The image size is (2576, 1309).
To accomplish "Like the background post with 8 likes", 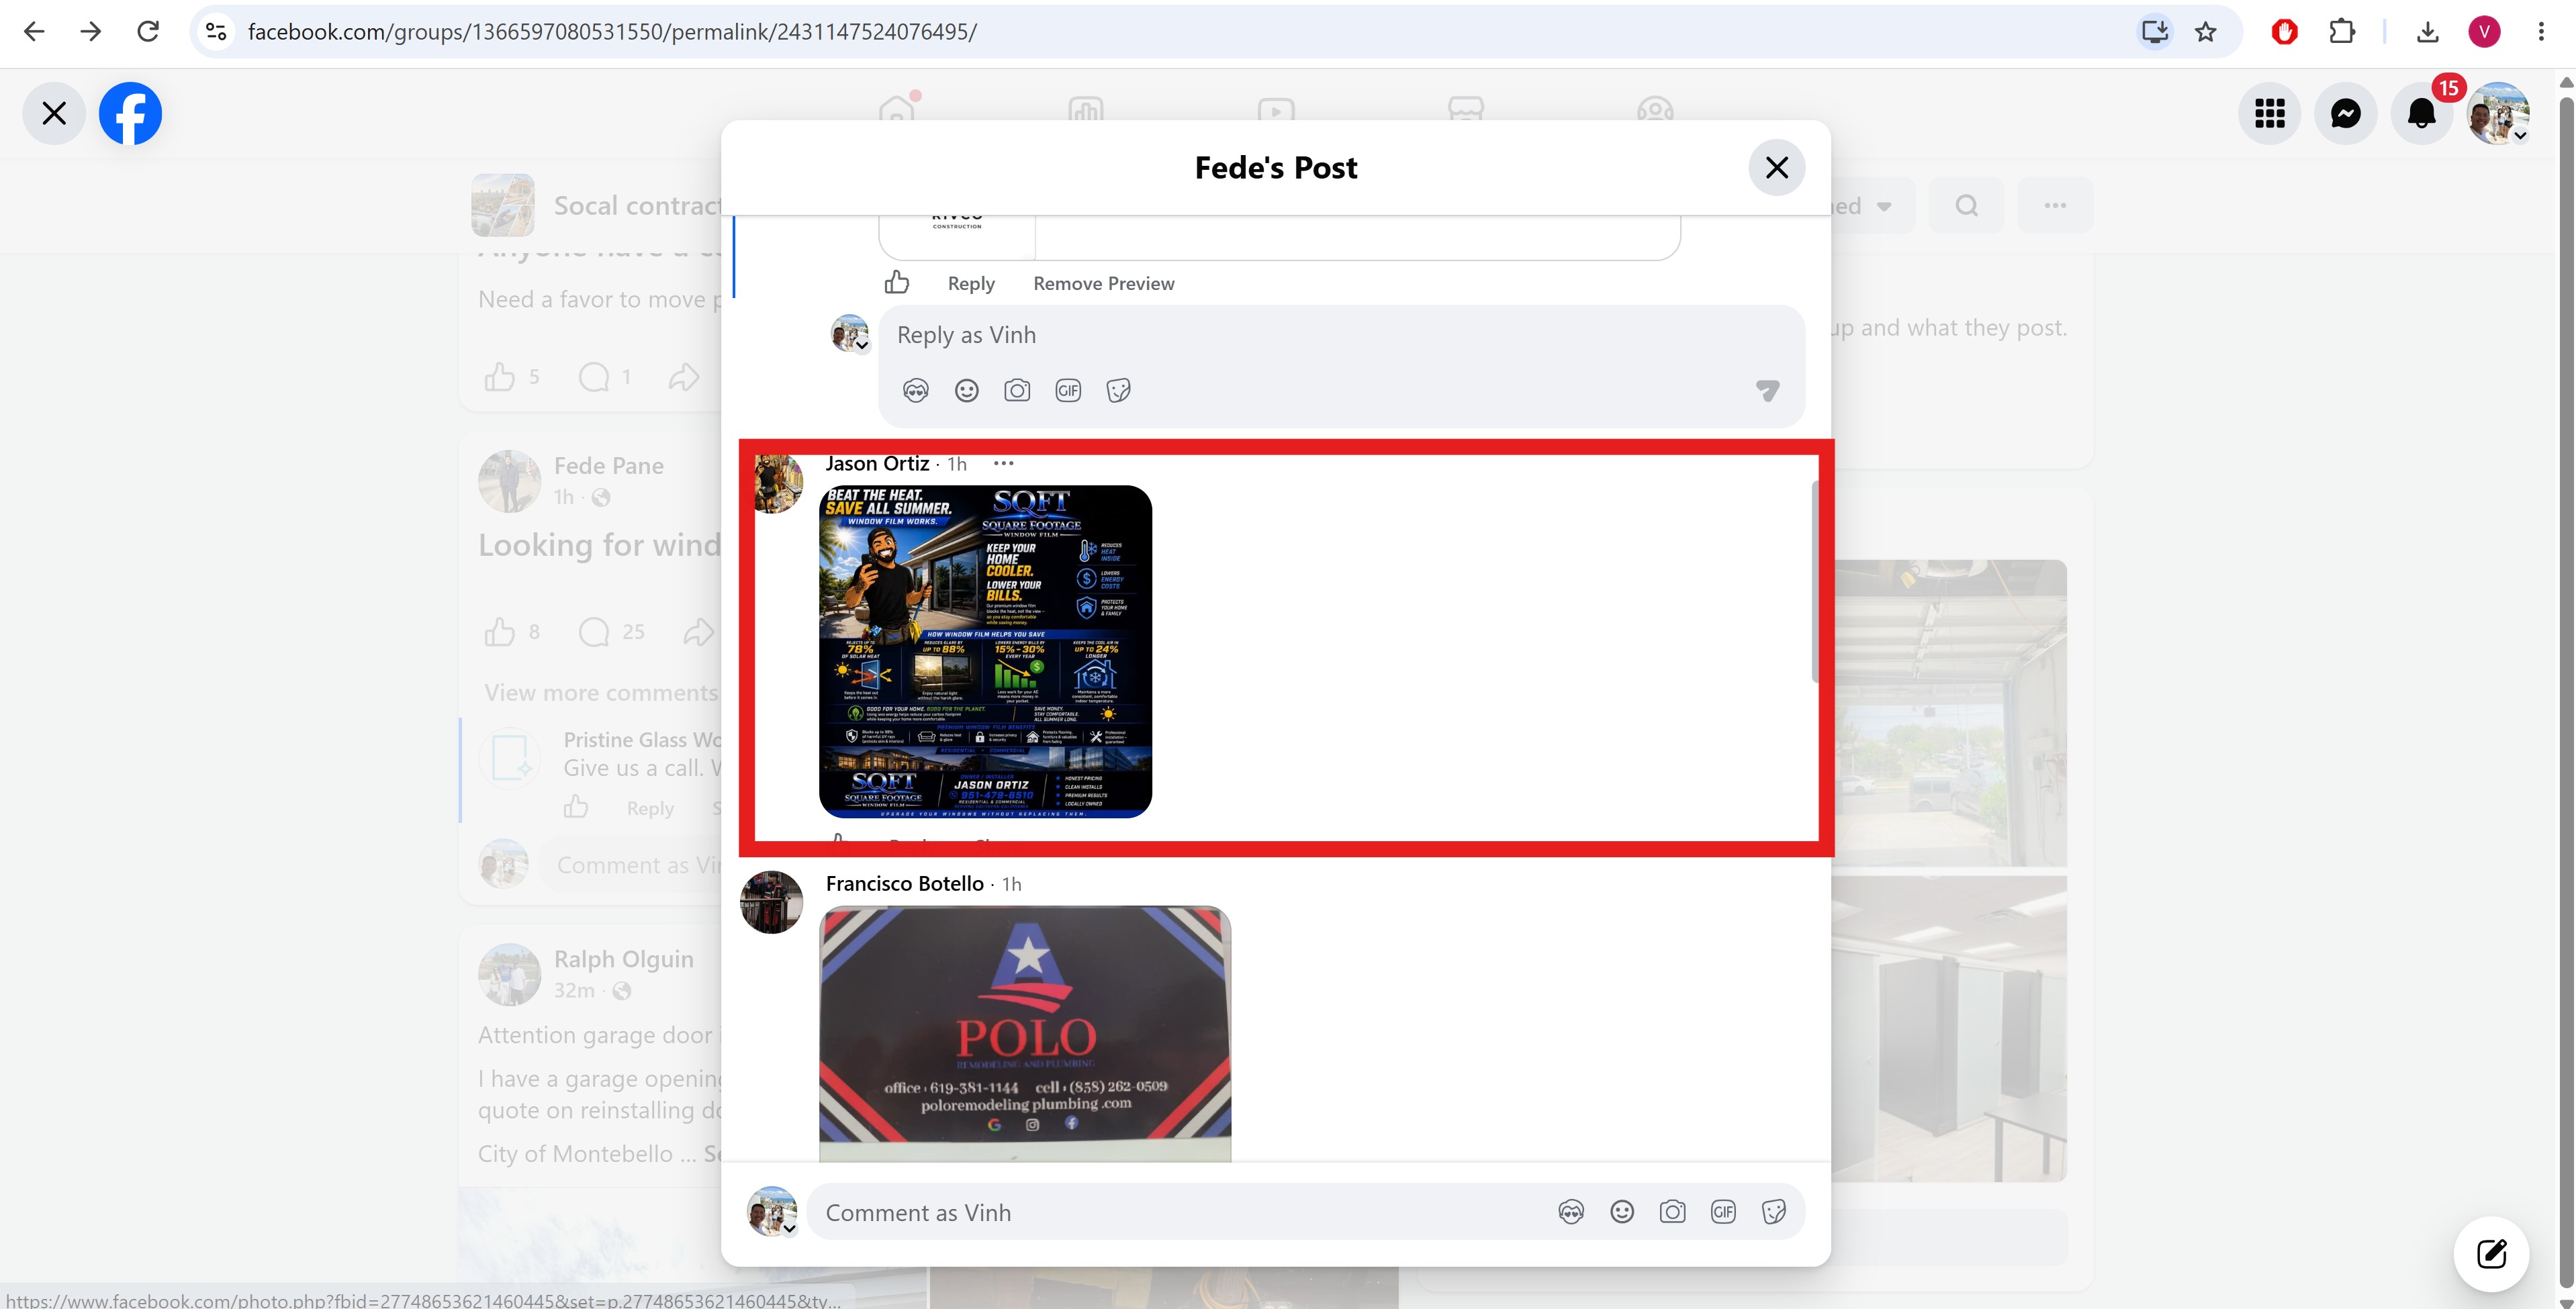I will click(x=500, y=631).
